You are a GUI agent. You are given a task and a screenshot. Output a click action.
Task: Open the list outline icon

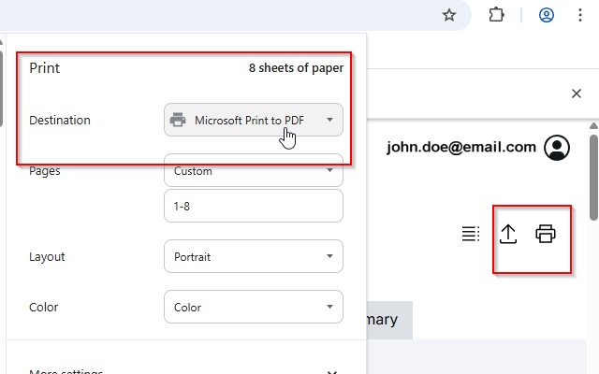point(471,234)
